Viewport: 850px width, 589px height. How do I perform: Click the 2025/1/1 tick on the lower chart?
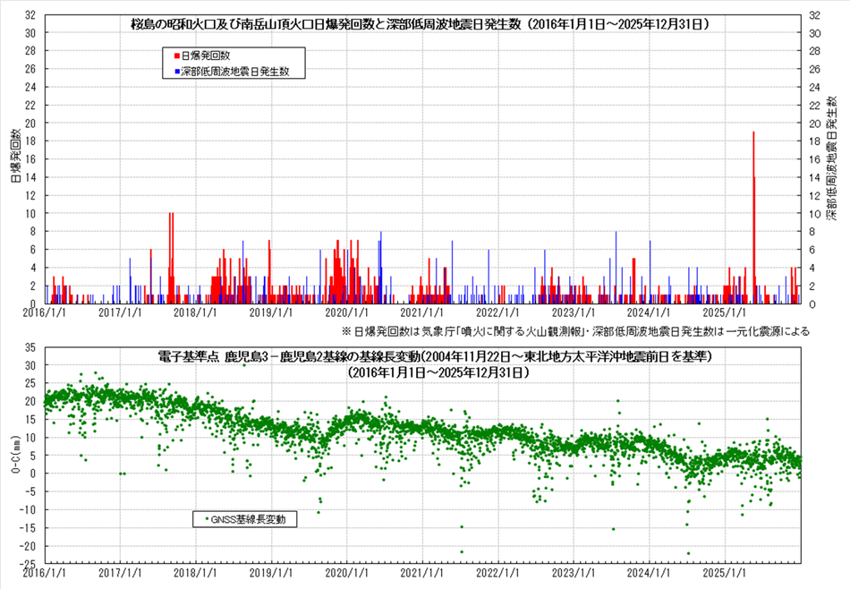pos(725,572)
